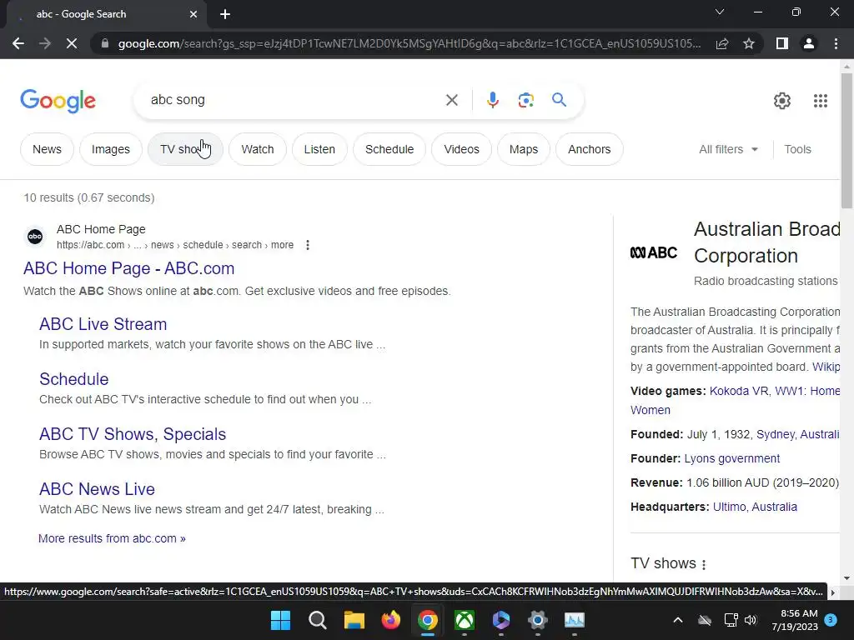The image size is (854, 640).
Task: Open the ABC News Live sitelink
Action: [x=97, y=489]
